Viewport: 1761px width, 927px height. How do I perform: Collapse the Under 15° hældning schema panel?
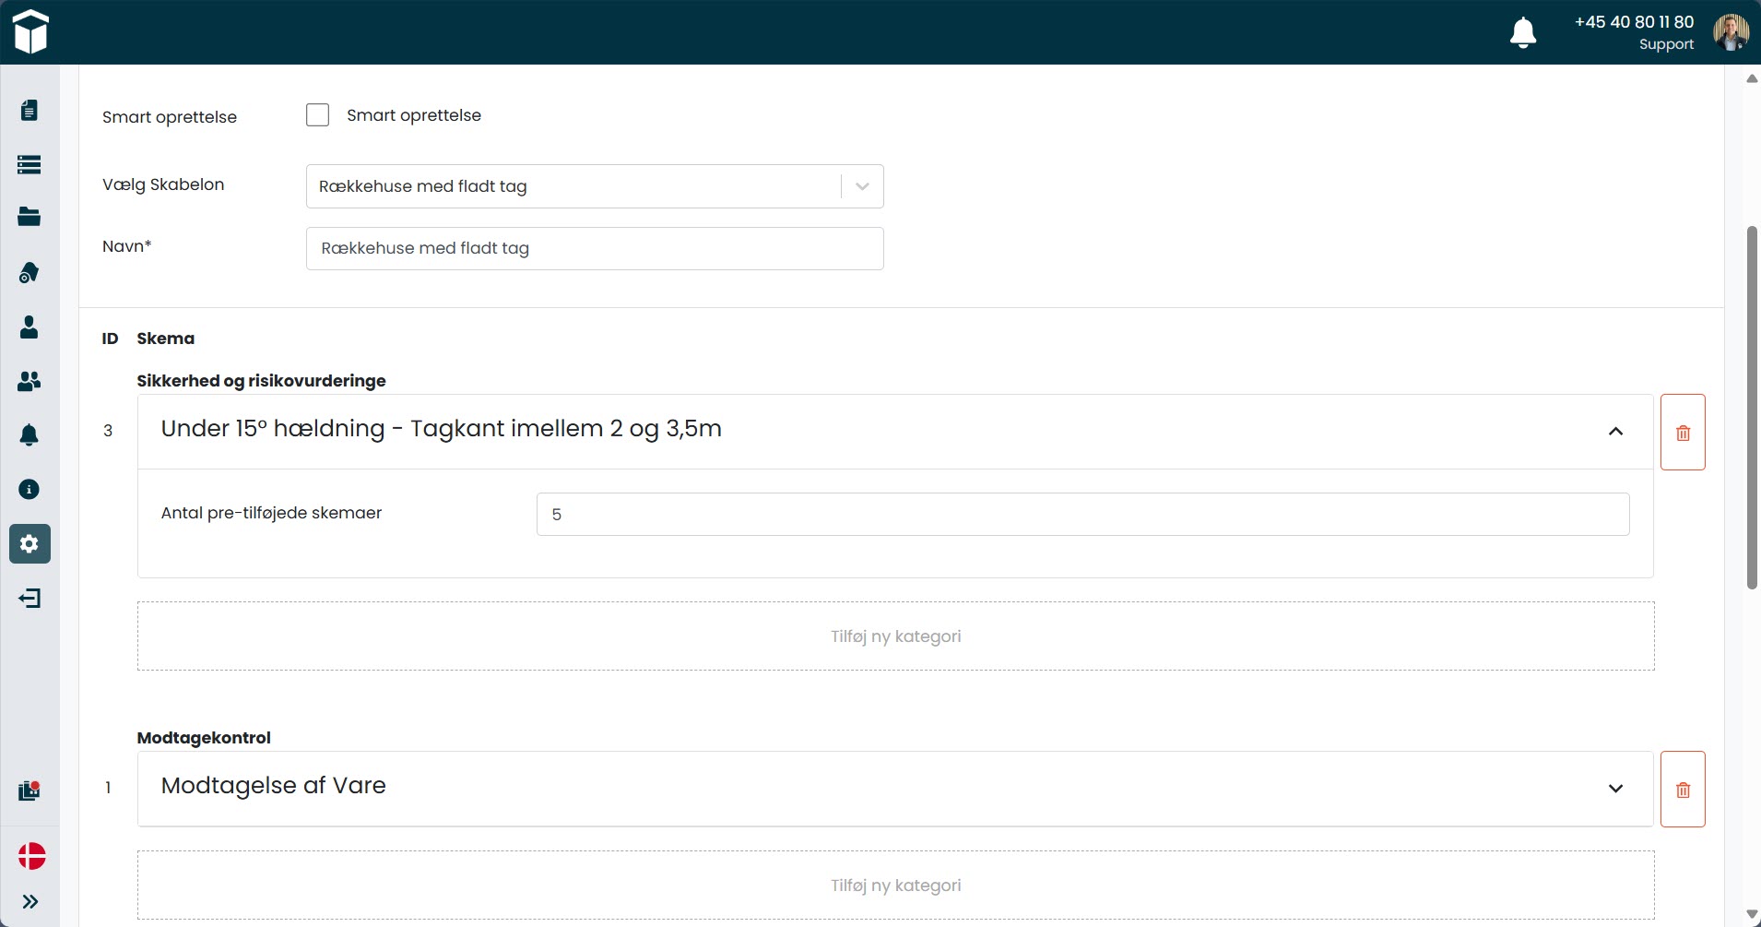pyautogui.click(x=1615, y=432)
